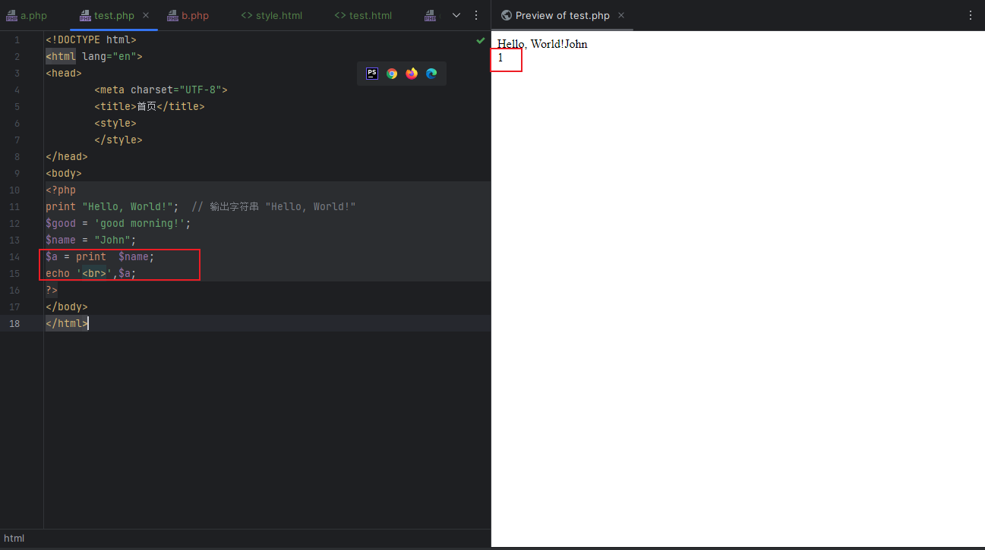
Task: Click the green inspections checkmark
Action: [x=479, y=40]
